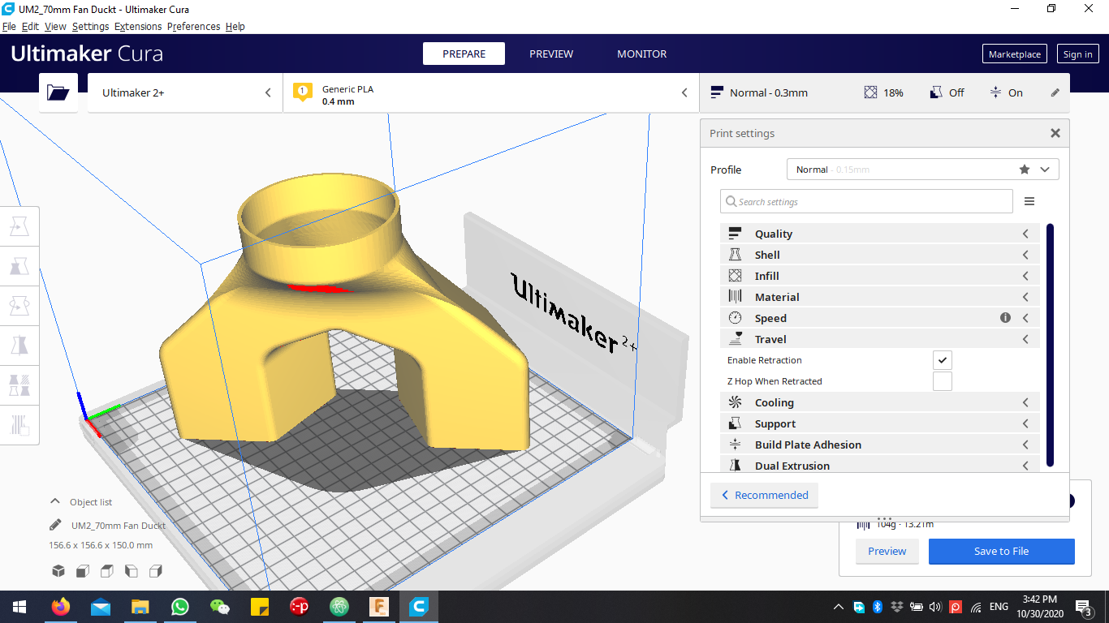Switch to right view camera icon

click(x=156, y=571)
